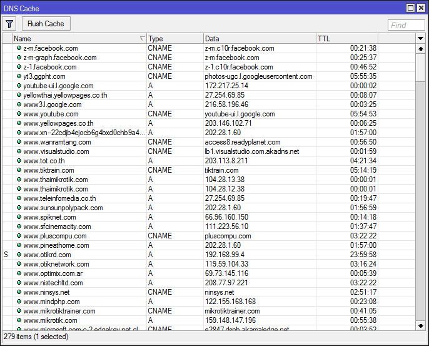Click green icon beside yt3.ggpht.com
This screenshot has width=429, height=346.
19,76
